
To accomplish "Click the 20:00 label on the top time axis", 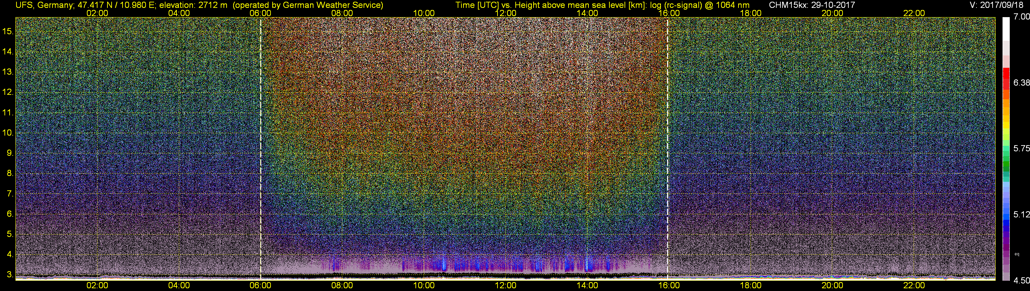I will (833, 13).
